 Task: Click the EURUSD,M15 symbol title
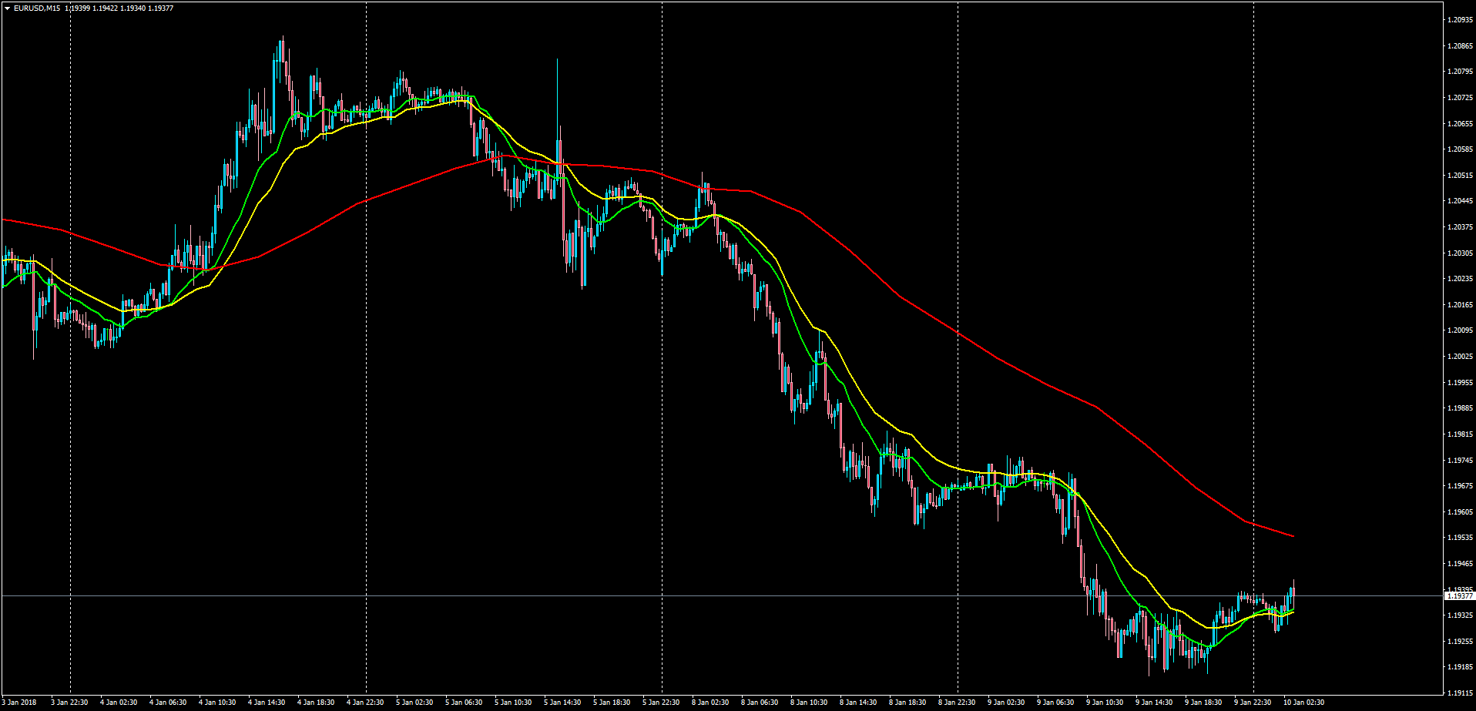tap(37, 8)
